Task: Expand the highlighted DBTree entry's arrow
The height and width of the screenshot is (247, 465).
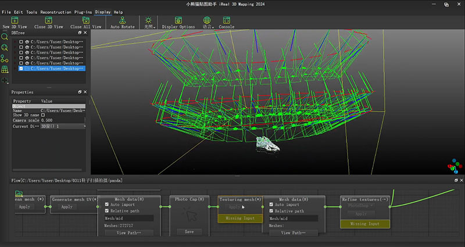Action: click(15, 69)
